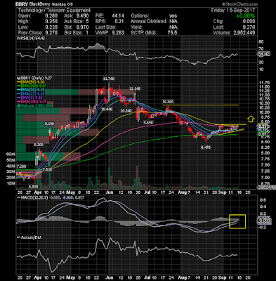Image resolution: width=276 pixels, height=281 pixels.
Task: Click the 10.380 price label
Action: click(168, 102)
